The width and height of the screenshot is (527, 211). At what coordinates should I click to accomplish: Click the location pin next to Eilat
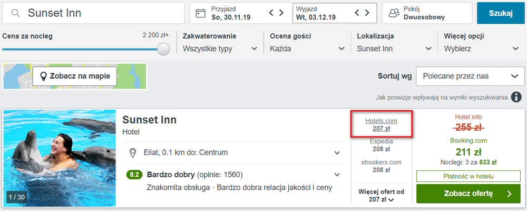pyautogui.click(x=133, y=153)
